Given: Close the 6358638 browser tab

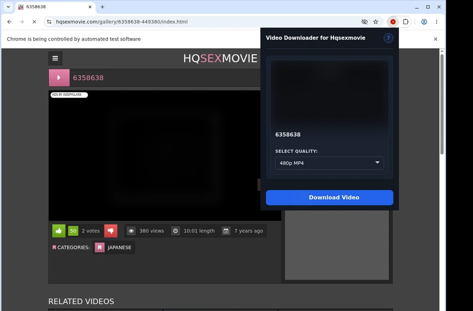Looking at the screenshot, I should point(90,7).
